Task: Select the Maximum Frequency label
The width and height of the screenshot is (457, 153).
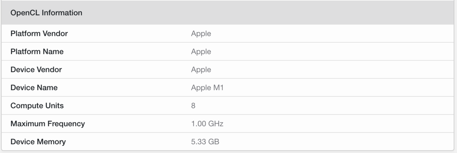Action: coord(48,123)
